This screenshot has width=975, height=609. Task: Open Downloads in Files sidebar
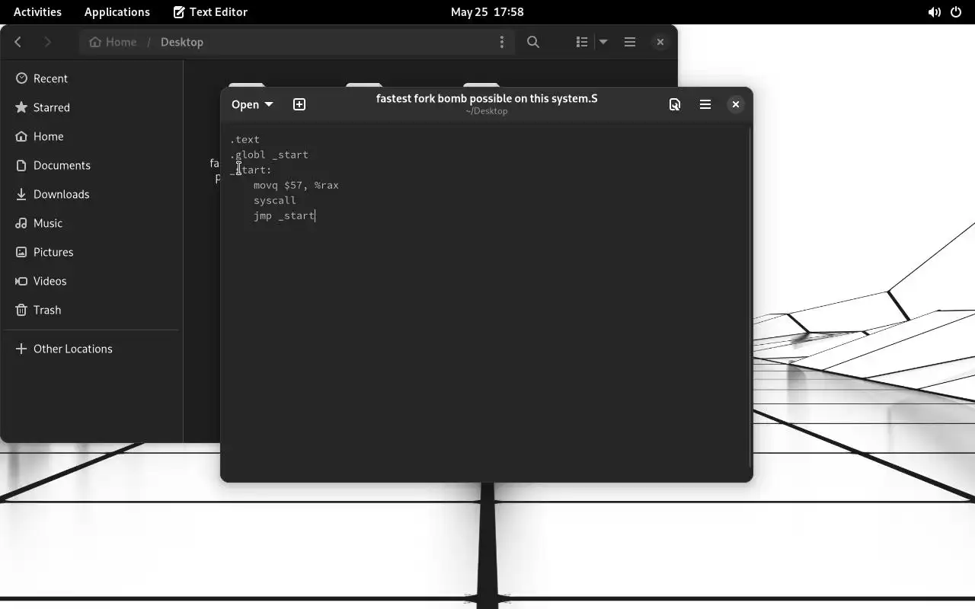tap(91, 194)
